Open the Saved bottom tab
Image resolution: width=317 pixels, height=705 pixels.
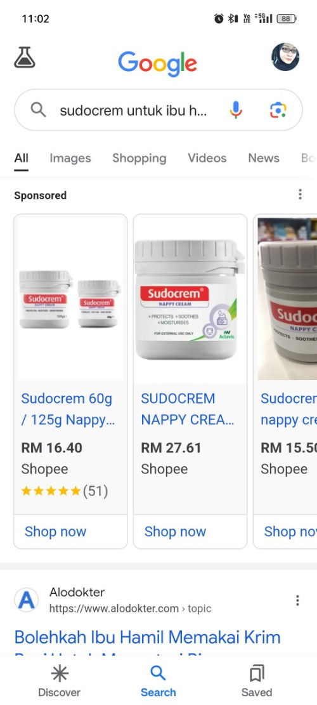pos(257,681)
